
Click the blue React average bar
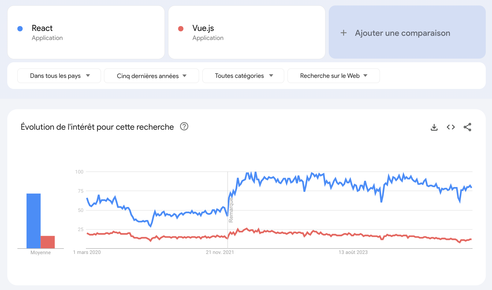[33, 220]
